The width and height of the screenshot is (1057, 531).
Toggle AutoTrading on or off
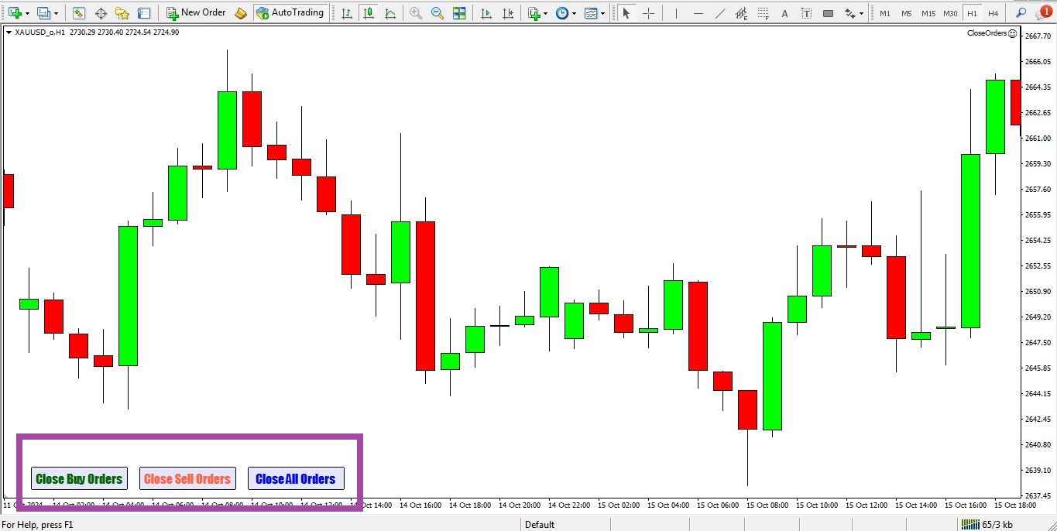[x=290, y=13]
